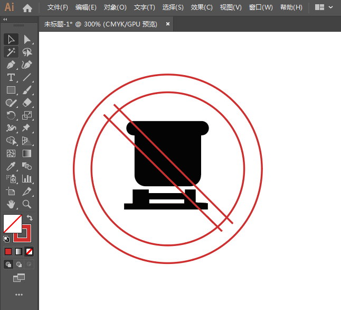Viewport: 341px width, 310px height.
Task: Set paint to None
Action: (x=30, y=251)
